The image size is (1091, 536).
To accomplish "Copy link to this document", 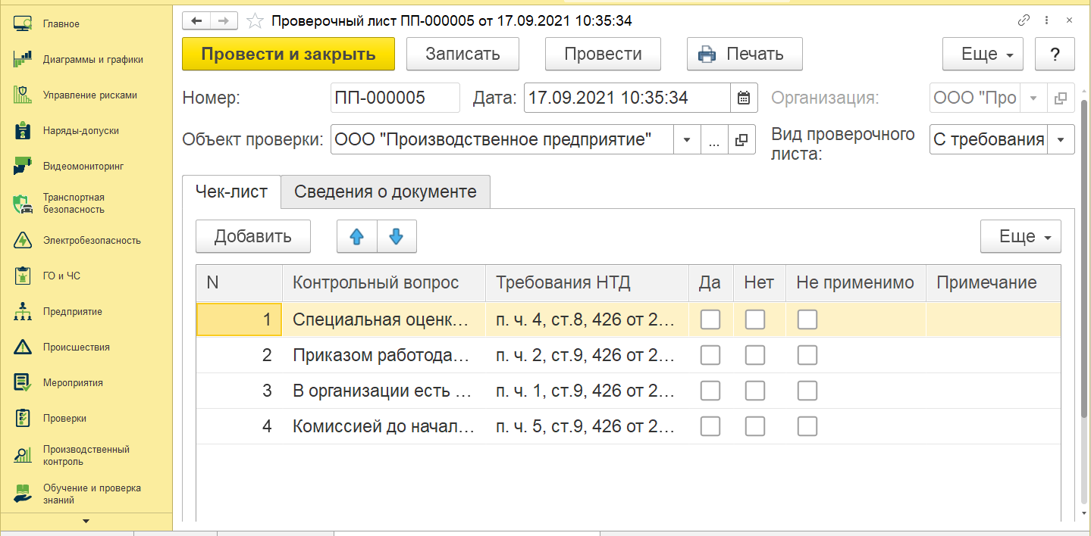I will tap(1024, 20).
